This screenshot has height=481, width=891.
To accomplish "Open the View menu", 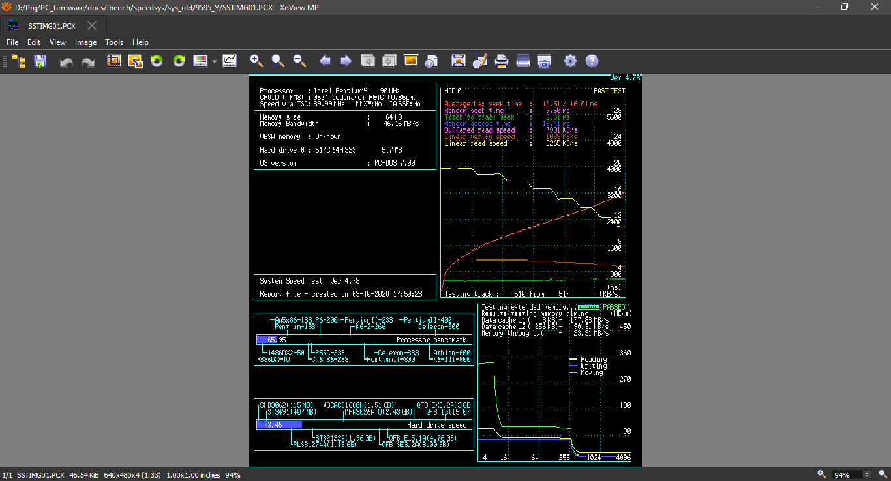I will (57, 42).
